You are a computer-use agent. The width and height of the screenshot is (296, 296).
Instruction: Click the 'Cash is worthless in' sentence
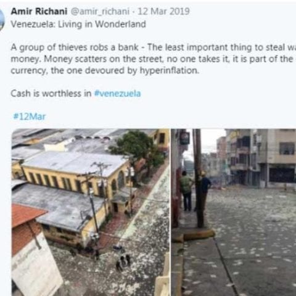[x=51, y=94]
